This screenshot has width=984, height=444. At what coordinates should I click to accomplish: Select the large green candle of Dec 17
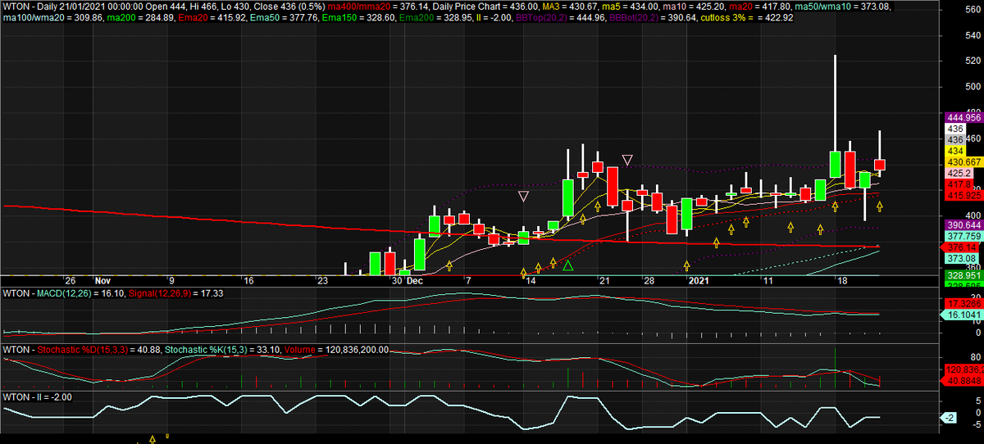(567, 197)
